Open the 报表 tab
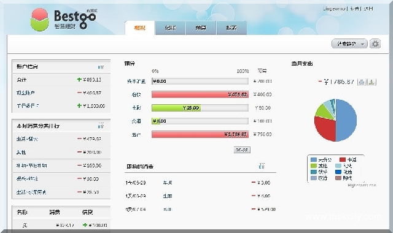The width and height of the screenshot is (393, 233). tap(232, 28)
